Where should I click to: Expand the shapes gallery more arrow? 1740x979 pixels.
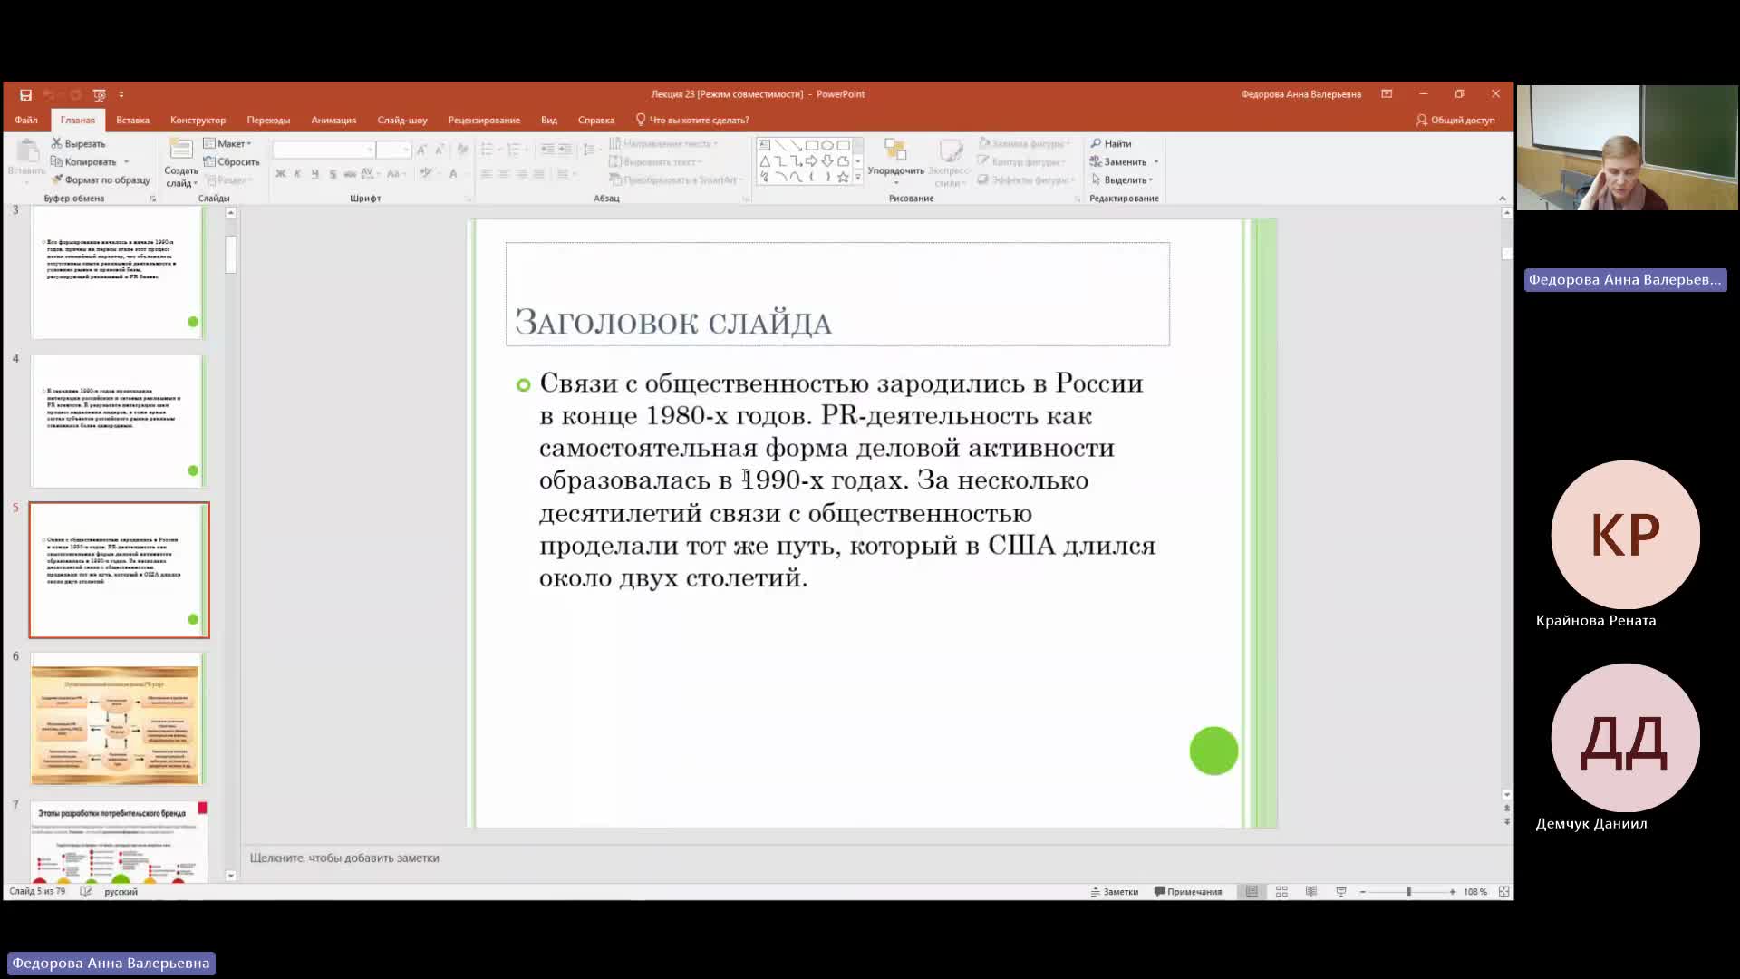click(x=858, y=178)
